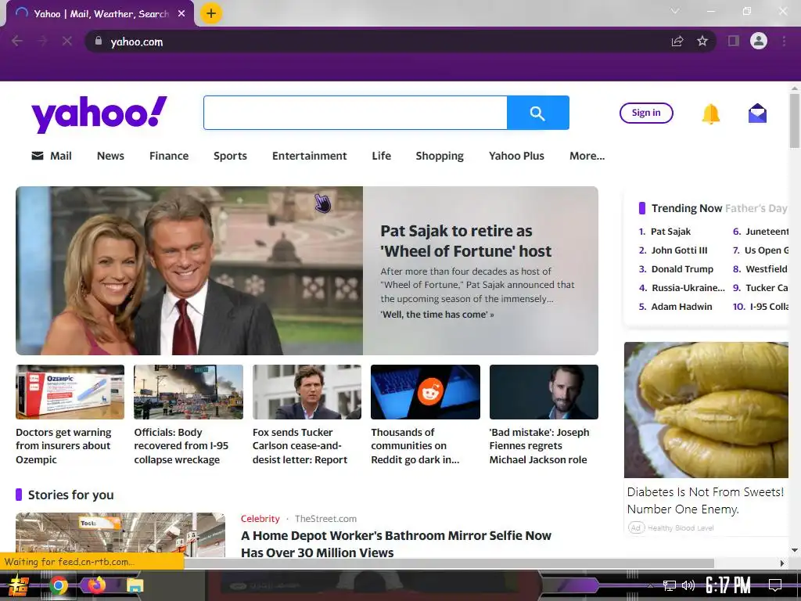
Task: Open the Entertainment section
Action: 309,156
